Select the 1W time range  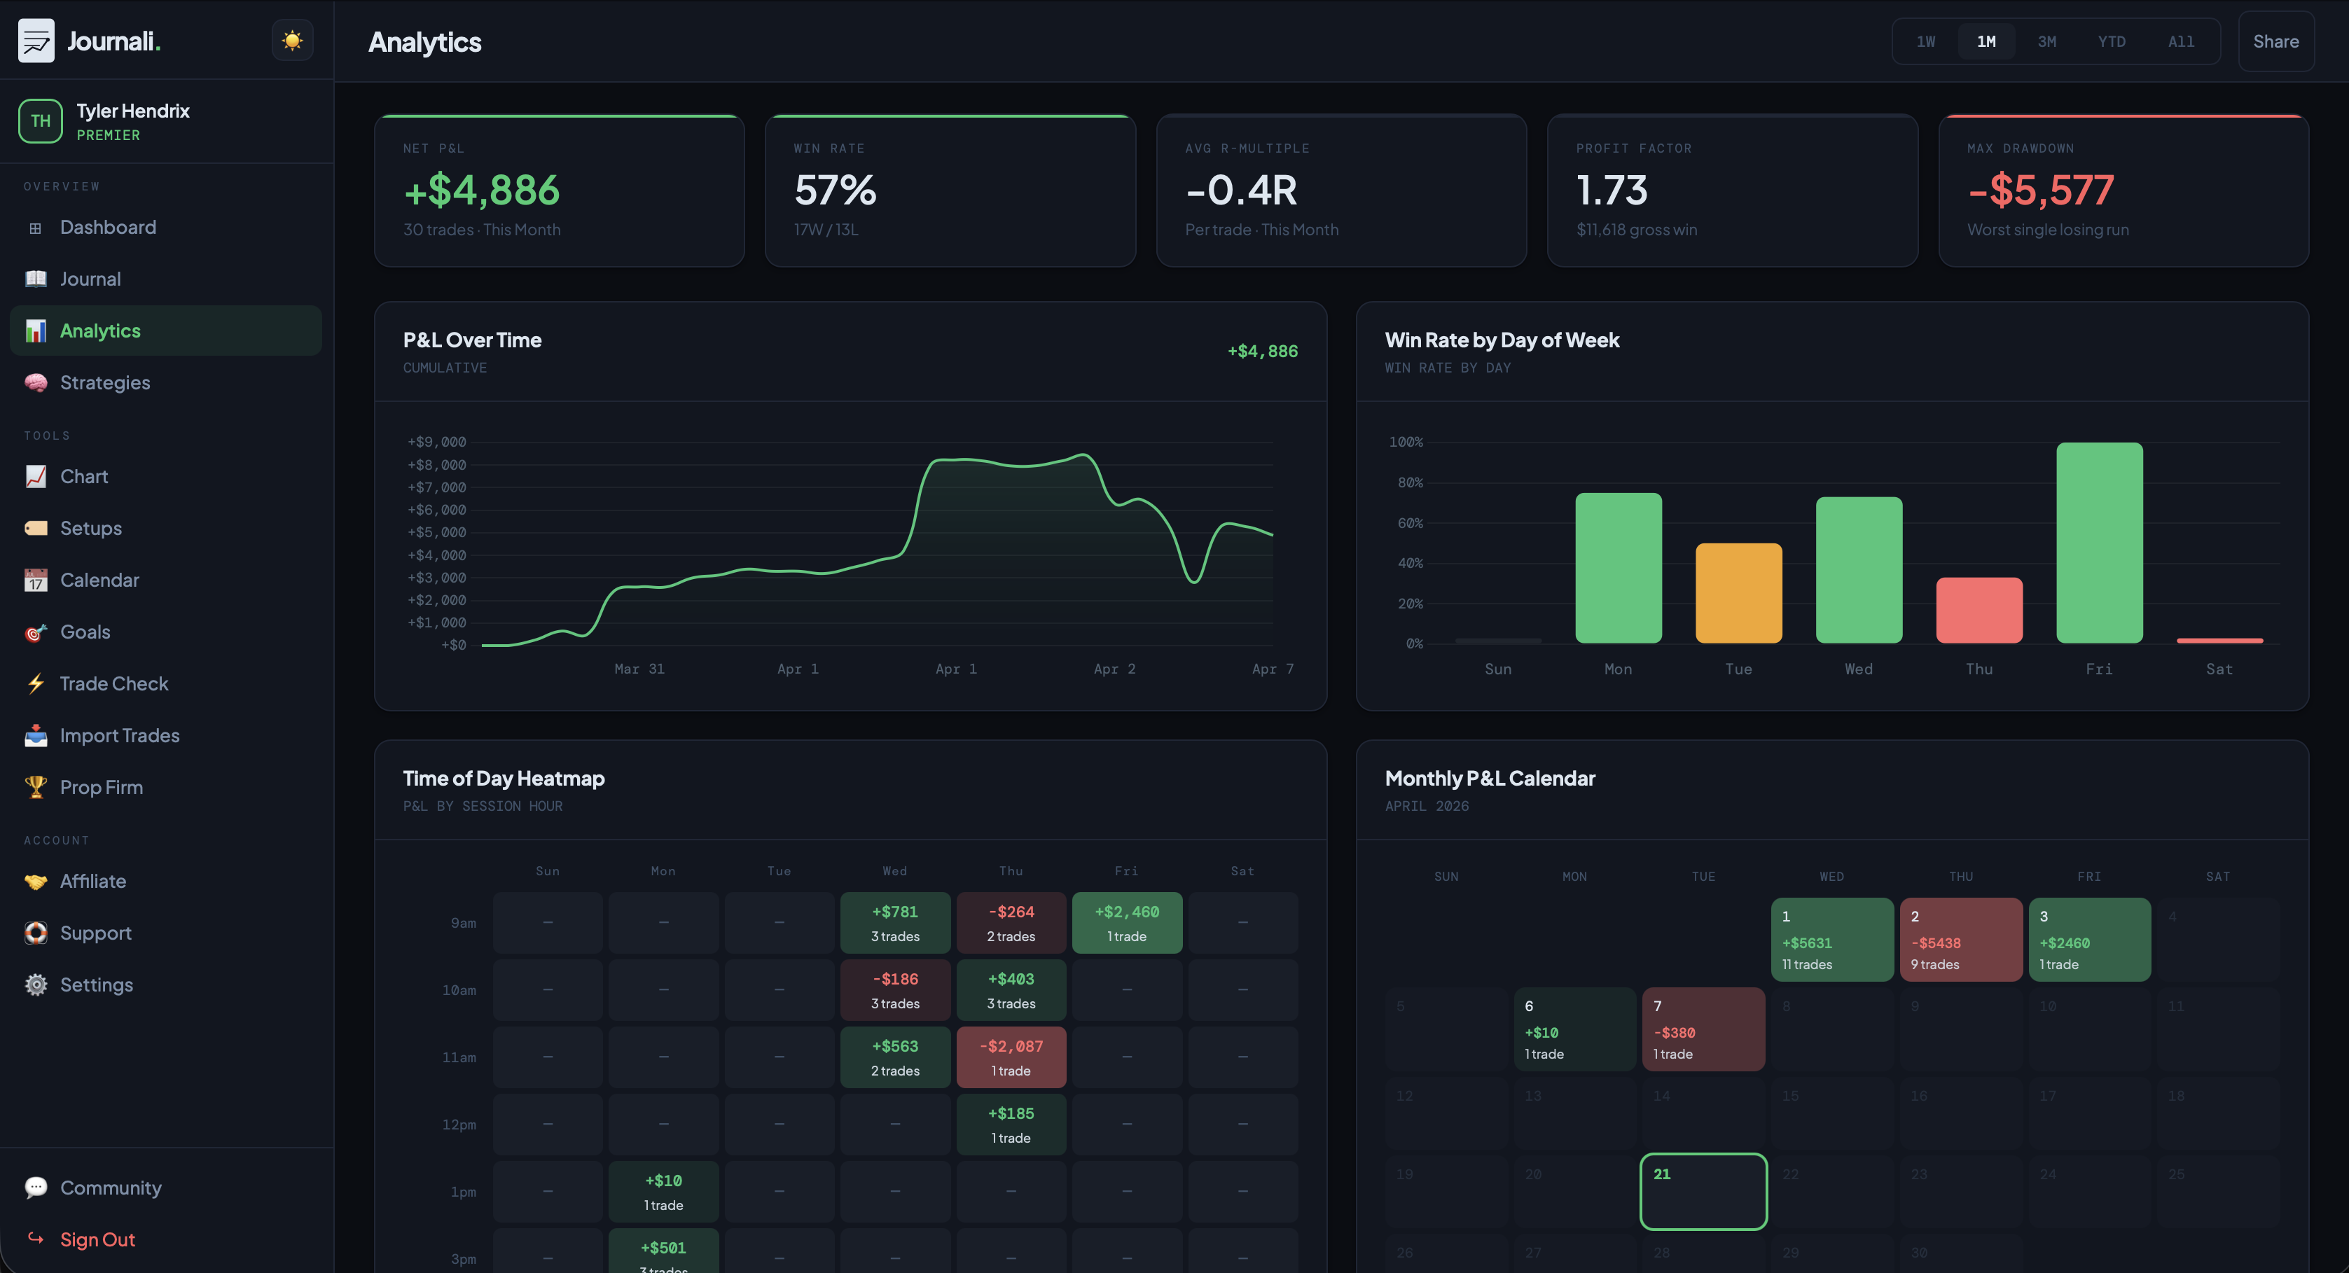point(1925,42)
